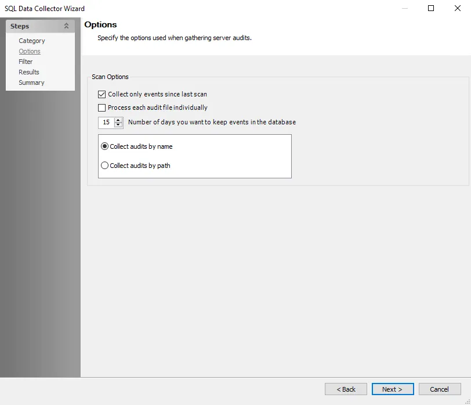Go to the Category step

(x=31, y=41)
